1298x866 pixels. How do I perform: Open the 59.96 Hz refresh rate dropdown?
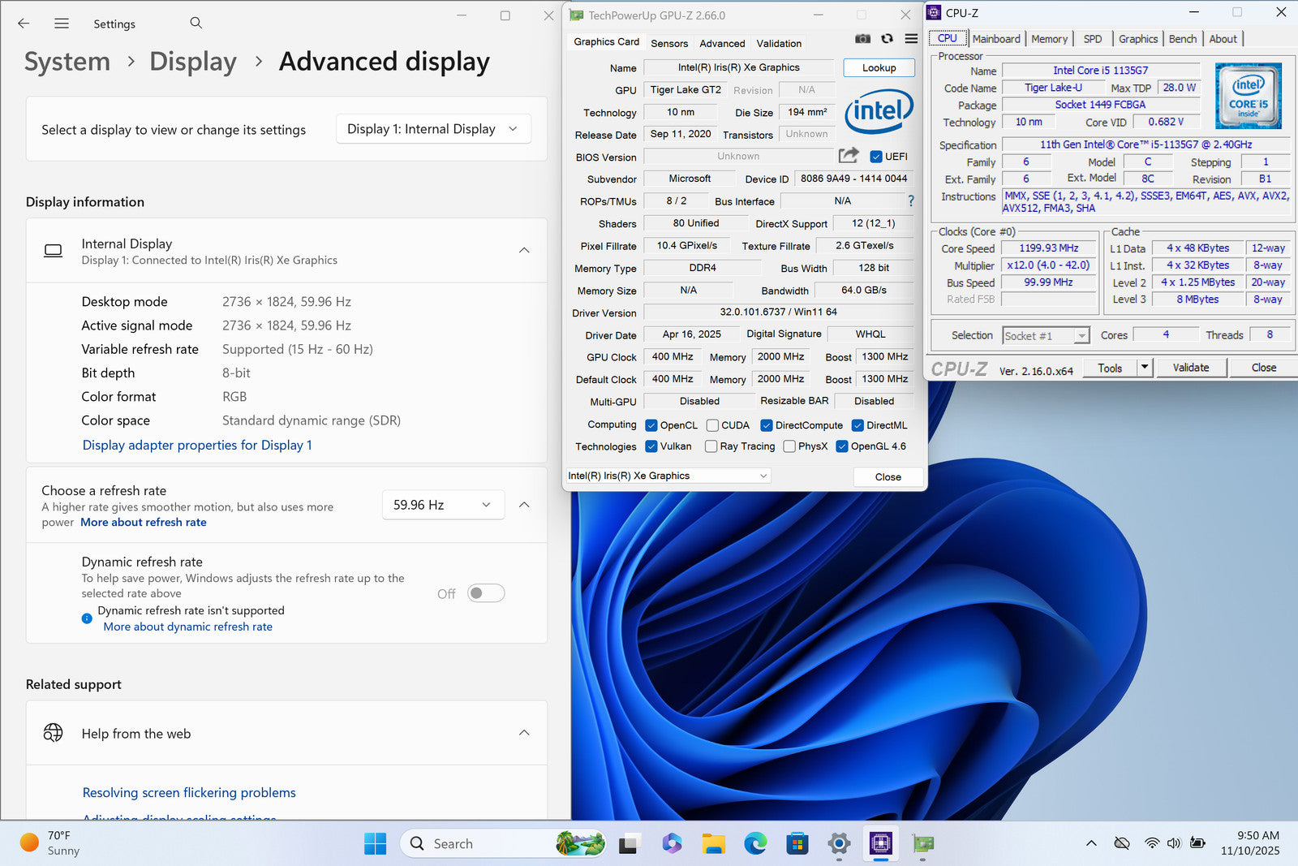(x=443, y=505)
